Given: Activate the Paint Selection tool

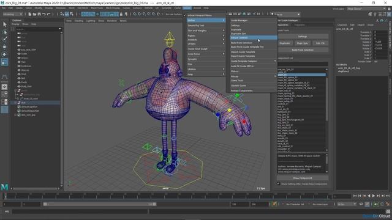Looking at the screenshot, I should [4, 39].
